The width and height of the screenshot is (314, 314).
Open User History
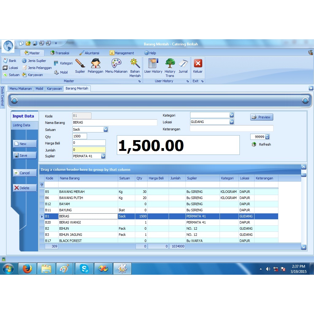point(153,66)
